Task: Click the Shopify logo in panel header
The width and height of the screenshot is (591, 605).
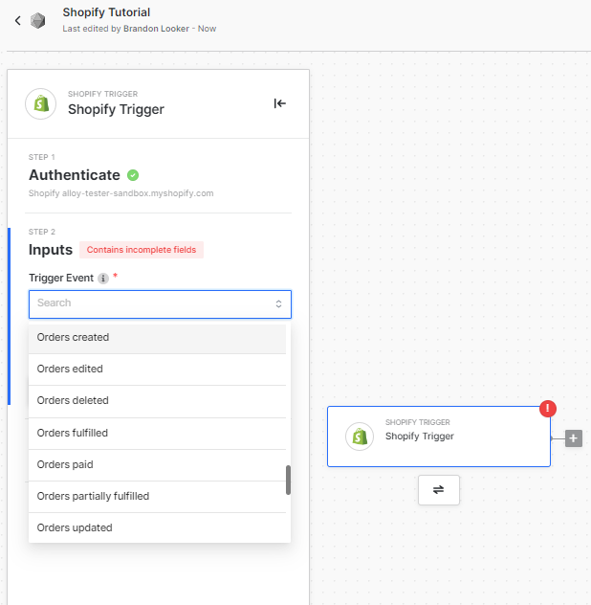Action: click(41, 103)
